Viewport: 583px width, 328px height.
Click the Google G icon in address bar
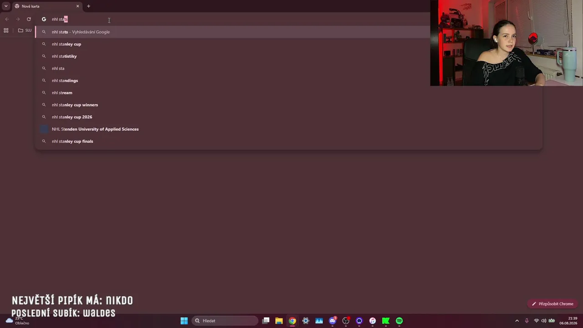pos(44,19)
